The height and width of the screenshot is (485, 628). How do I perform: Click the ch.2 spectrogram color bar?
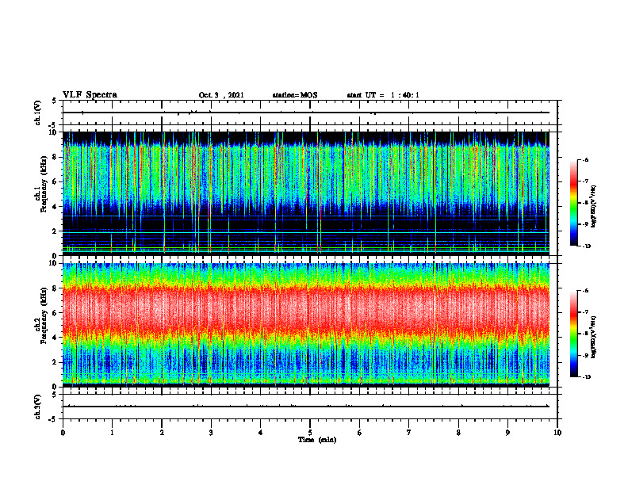(573, 334)
